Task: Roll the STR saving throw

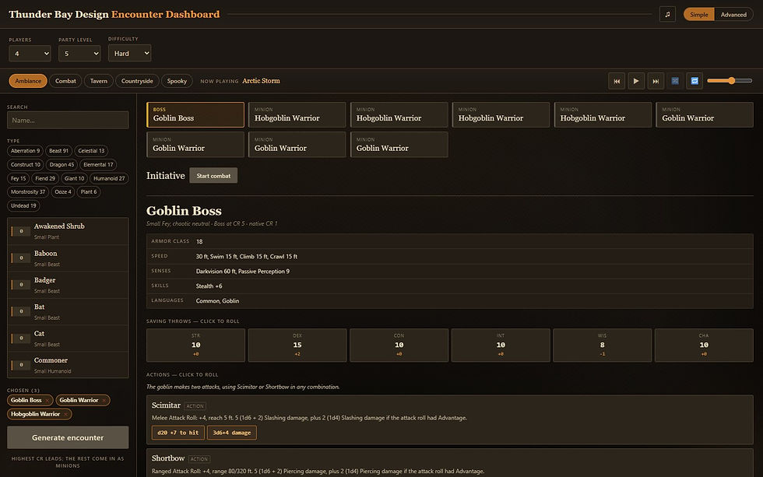Action: tap(195, 345)
